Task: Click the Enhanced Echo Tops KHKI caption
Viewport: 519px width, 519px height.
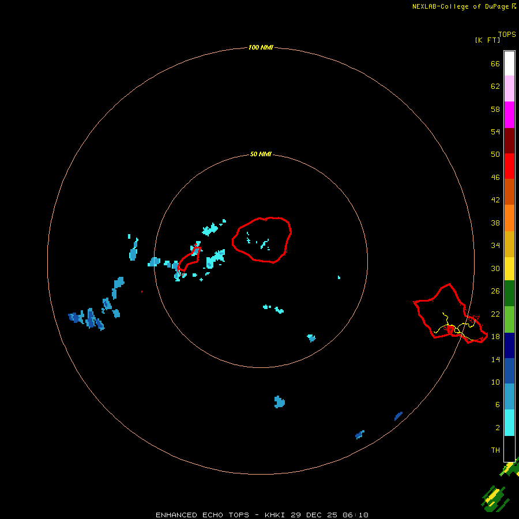Action: click(262, 515)
